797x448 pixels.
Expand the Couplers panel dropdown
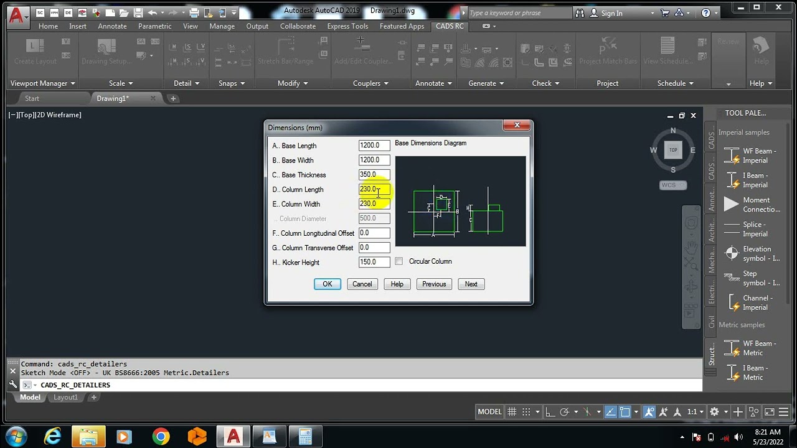click(x=370, y=83)
